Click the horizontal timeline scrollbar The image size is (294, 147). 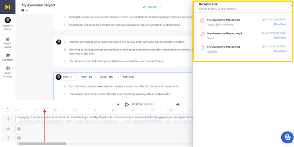42,144
